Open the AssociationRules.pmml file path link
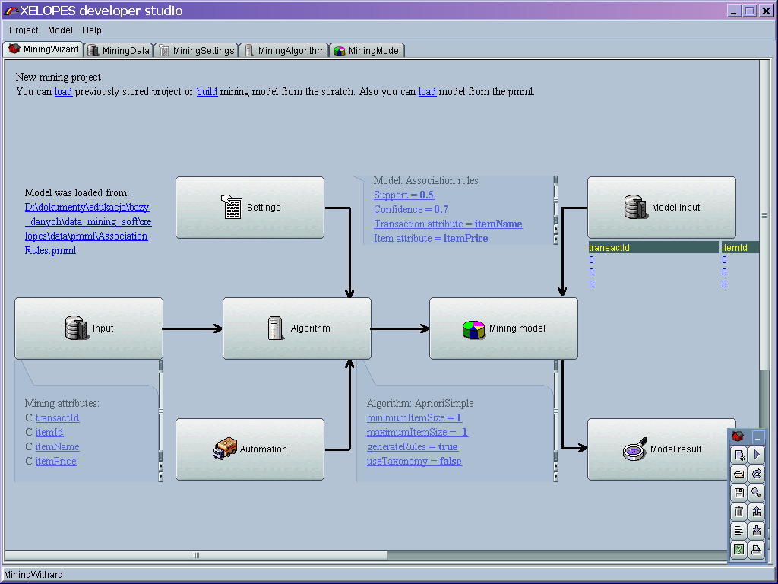 pos(88,229)
